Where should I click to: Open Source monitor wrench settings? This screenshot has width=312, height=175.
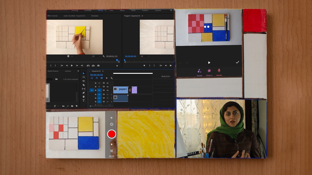104,56
